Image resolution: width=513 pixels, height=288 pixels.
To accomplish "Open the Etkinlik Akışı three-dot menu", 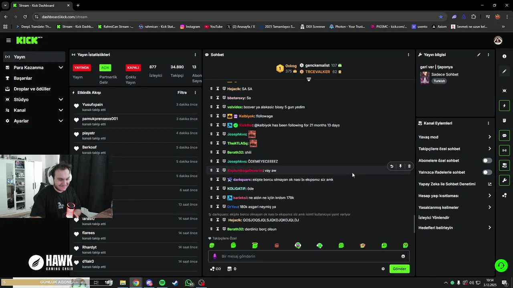I will pyautogui.click(x=195, y=92).
